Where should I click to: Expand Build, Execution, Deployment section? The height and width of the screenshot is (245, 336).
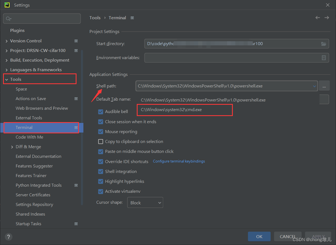[x=7, y=60]
